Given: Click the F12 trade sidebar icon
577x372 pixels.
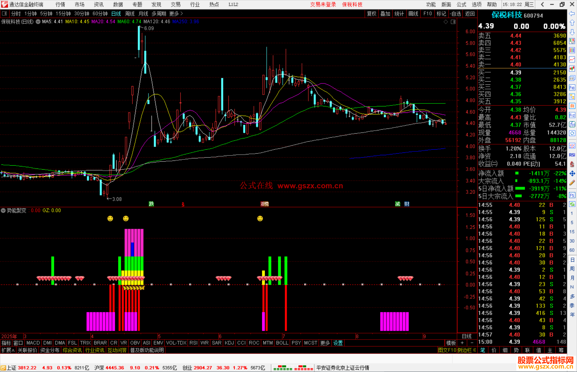Looking at the screenshot, I should point(572,115).
